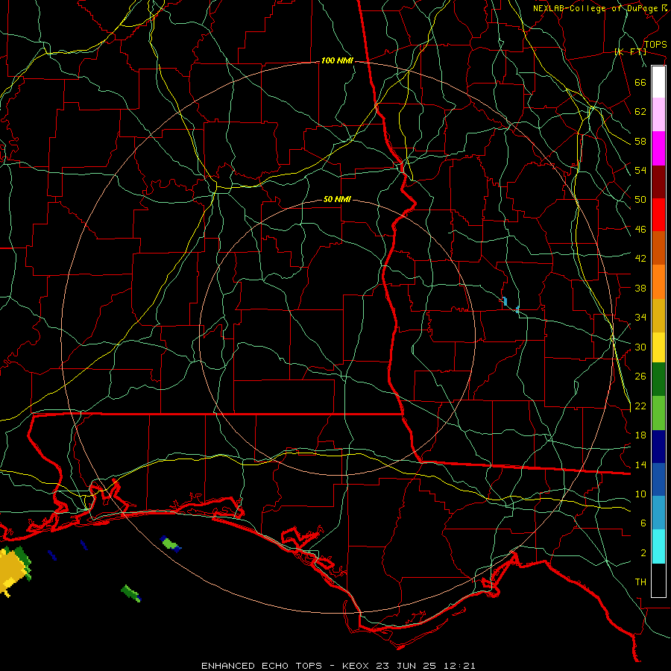Click the light green legend swatch

click(658, 413)
